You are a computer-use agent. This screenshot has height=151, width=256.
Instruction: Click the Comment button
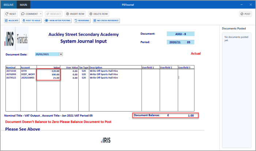(29, 14)
